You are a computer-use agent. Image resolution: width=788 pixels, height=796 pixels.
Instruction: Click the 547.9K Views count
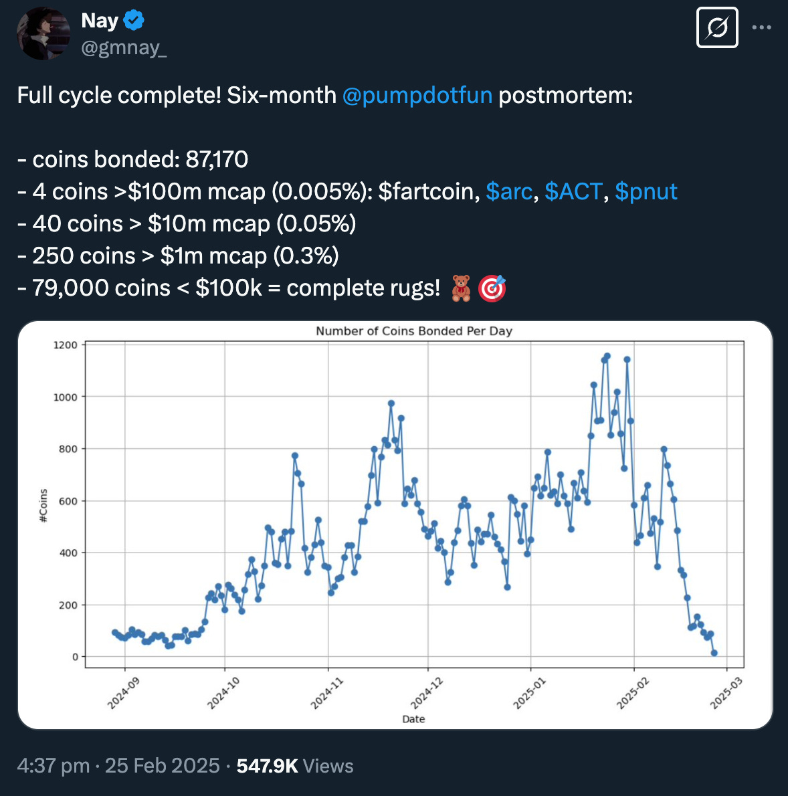tap(294, 765)
